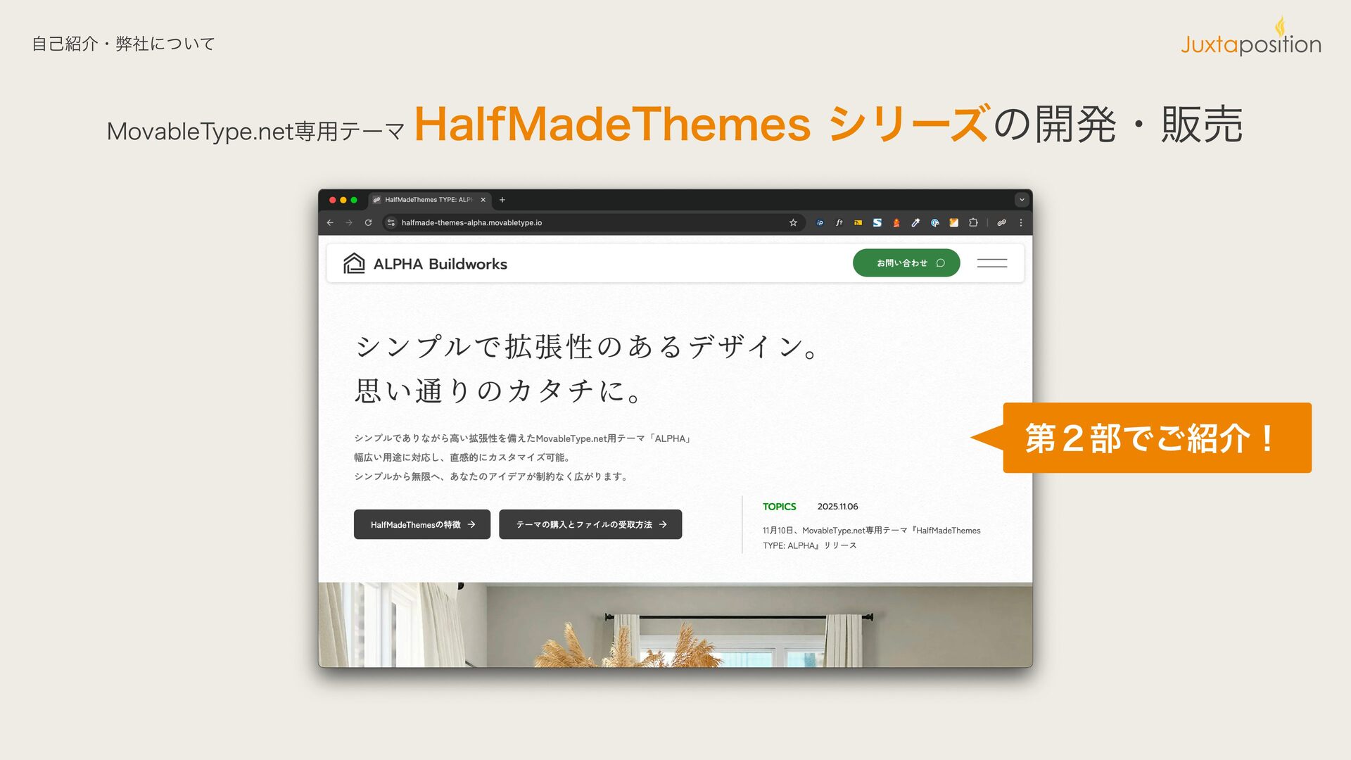Screen dimensions: 1351x760
Task: Open the Chrome three-dot menu
Action: point(1021,222)
